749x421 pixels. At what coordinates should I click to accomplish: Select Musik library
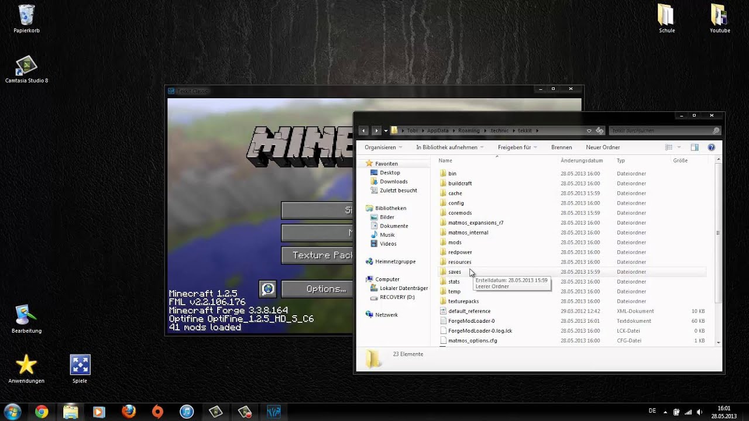pyautogui.click(x=387, y=234)
